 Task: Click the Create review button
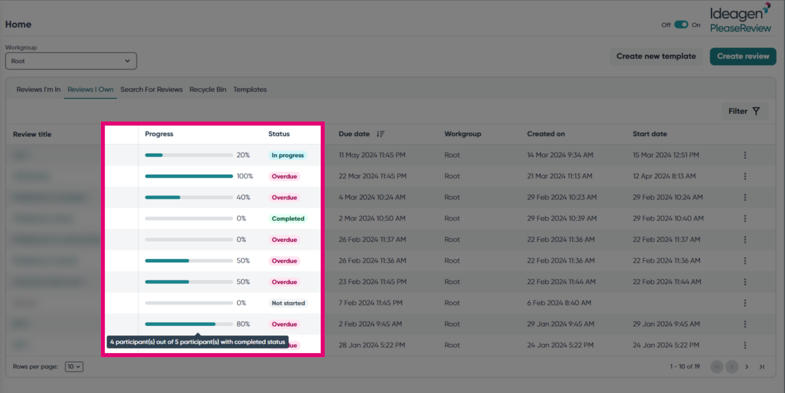click(x=743, y=56)
